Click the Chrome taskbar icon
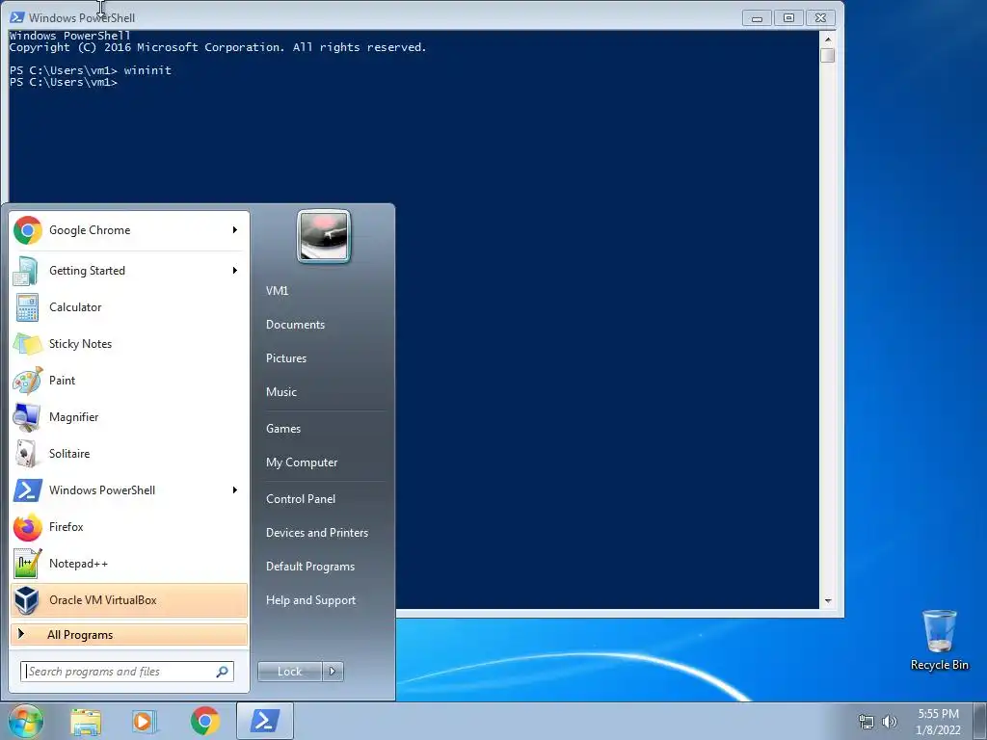 coord(204,721)
